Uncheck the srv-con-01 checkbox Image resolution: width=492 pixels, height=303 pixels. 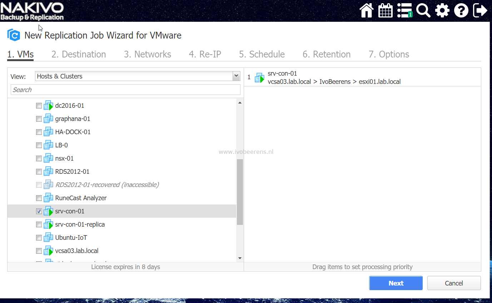(x=39, y=211)
